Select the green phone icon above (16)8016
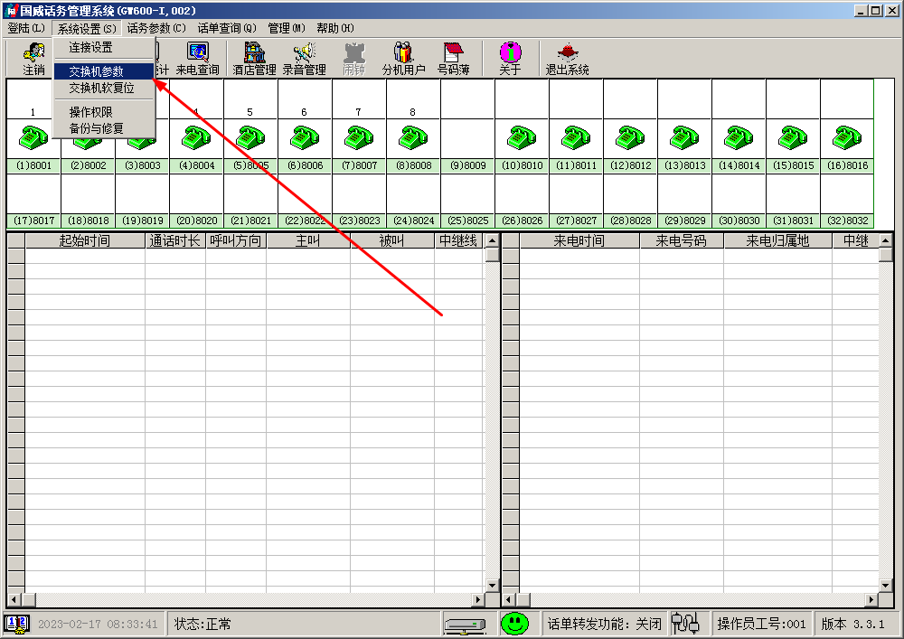 point(847,138)
